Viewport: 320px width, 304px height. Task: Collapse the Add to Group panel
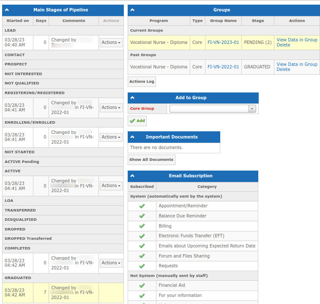[x=132, y=98]
